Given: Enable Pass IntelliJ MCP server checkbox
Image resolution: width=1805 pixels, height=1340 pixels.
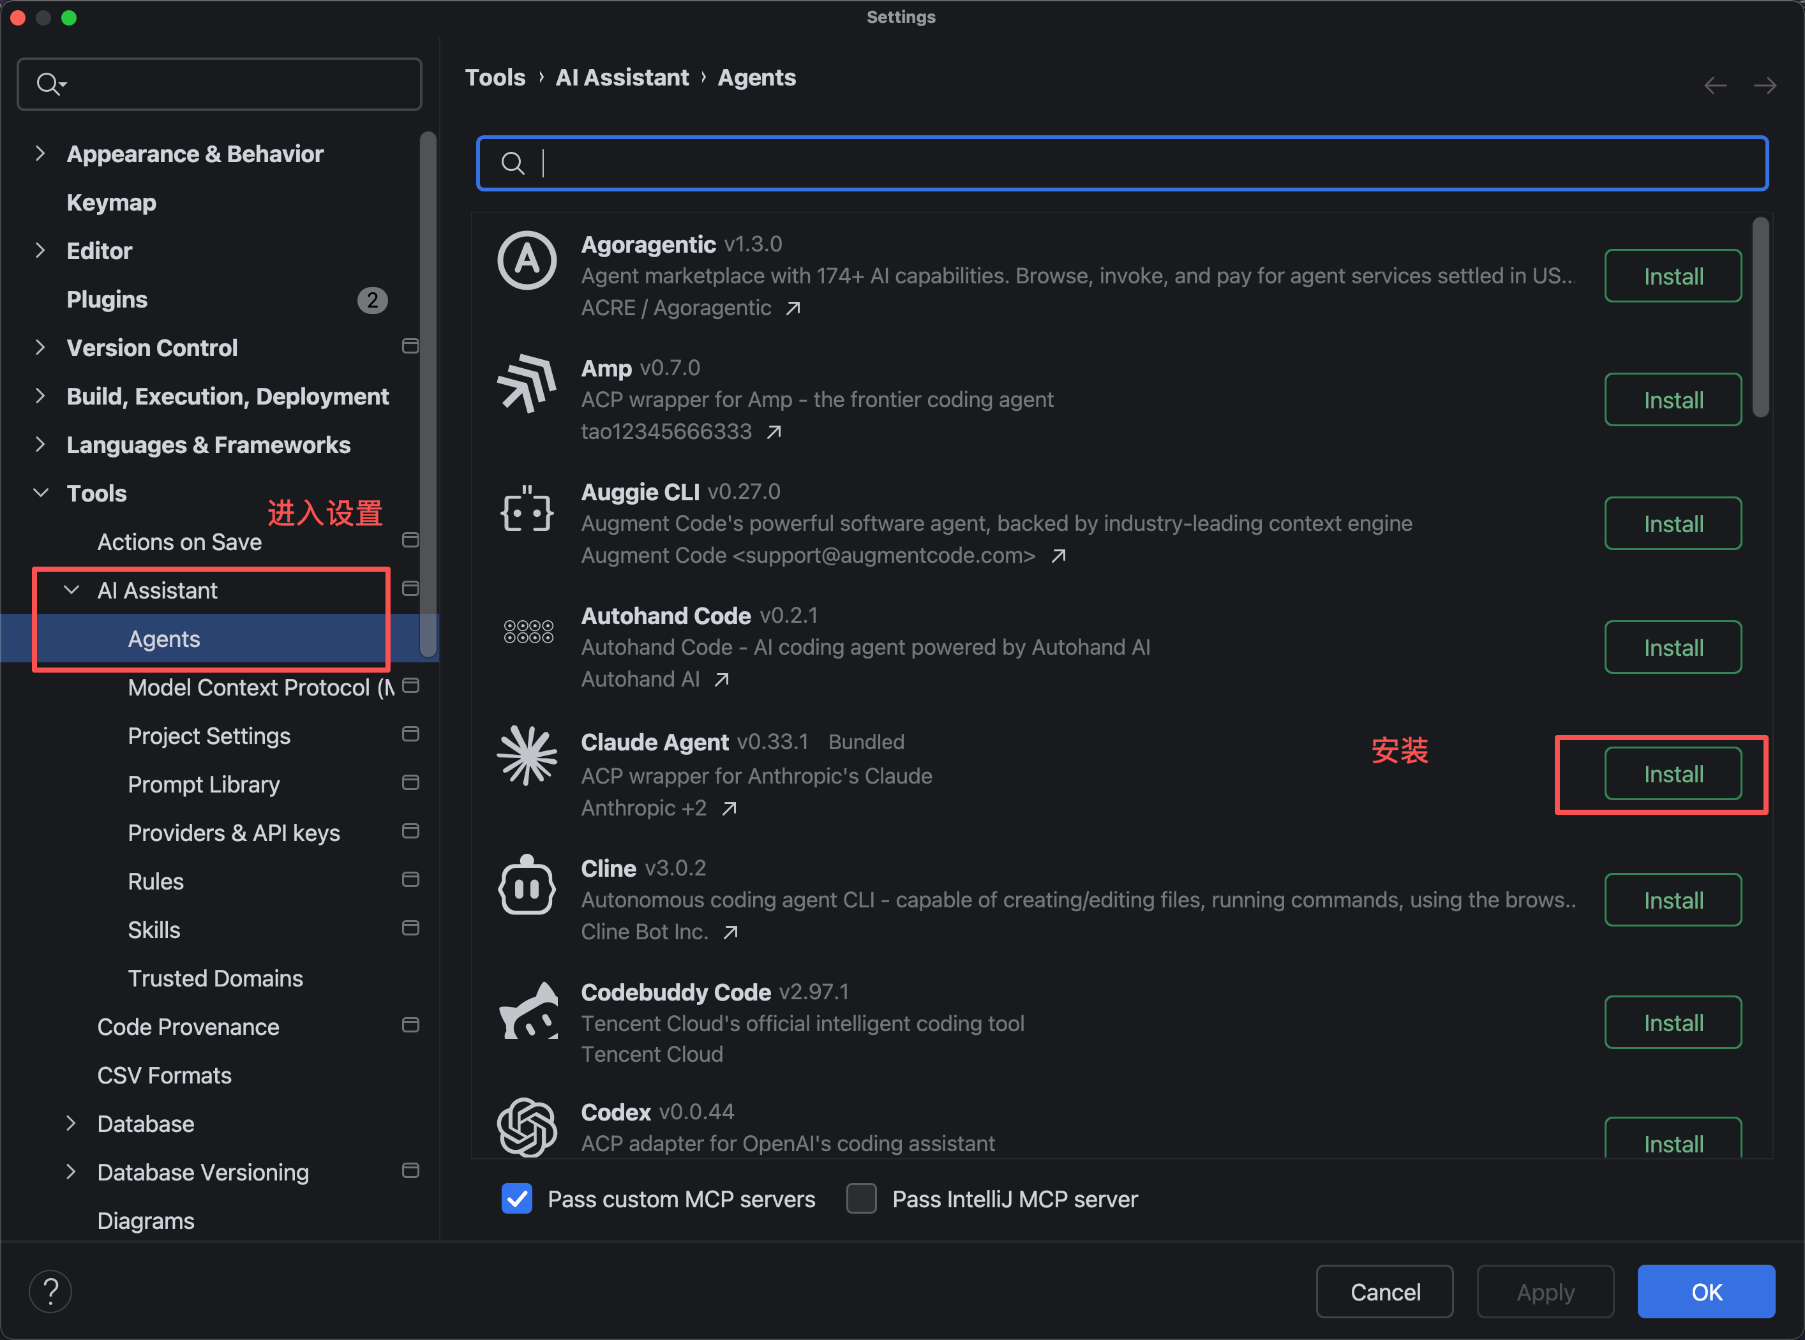Looking at the screenshot, I should [x=862, y=1199].
